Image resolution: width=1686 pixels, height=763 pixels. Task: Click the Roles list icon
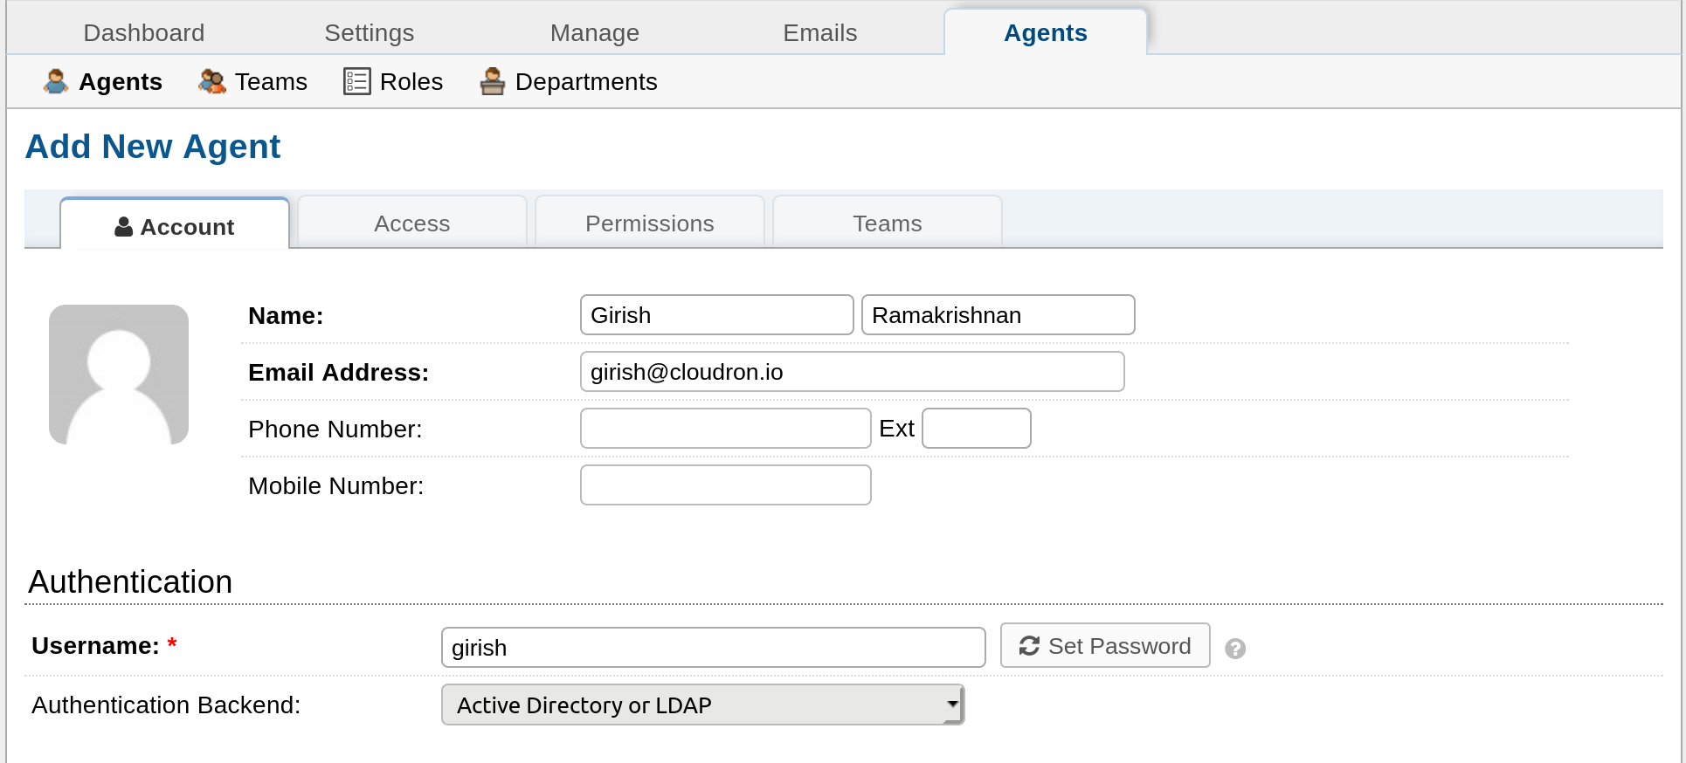pos(356,81)
